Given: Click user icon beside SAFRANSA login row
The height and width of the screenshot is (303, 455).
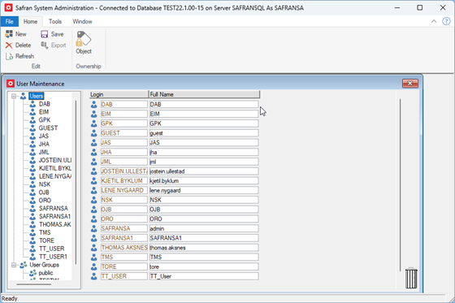Looking at the screenshot, I should tap(93, 229).
